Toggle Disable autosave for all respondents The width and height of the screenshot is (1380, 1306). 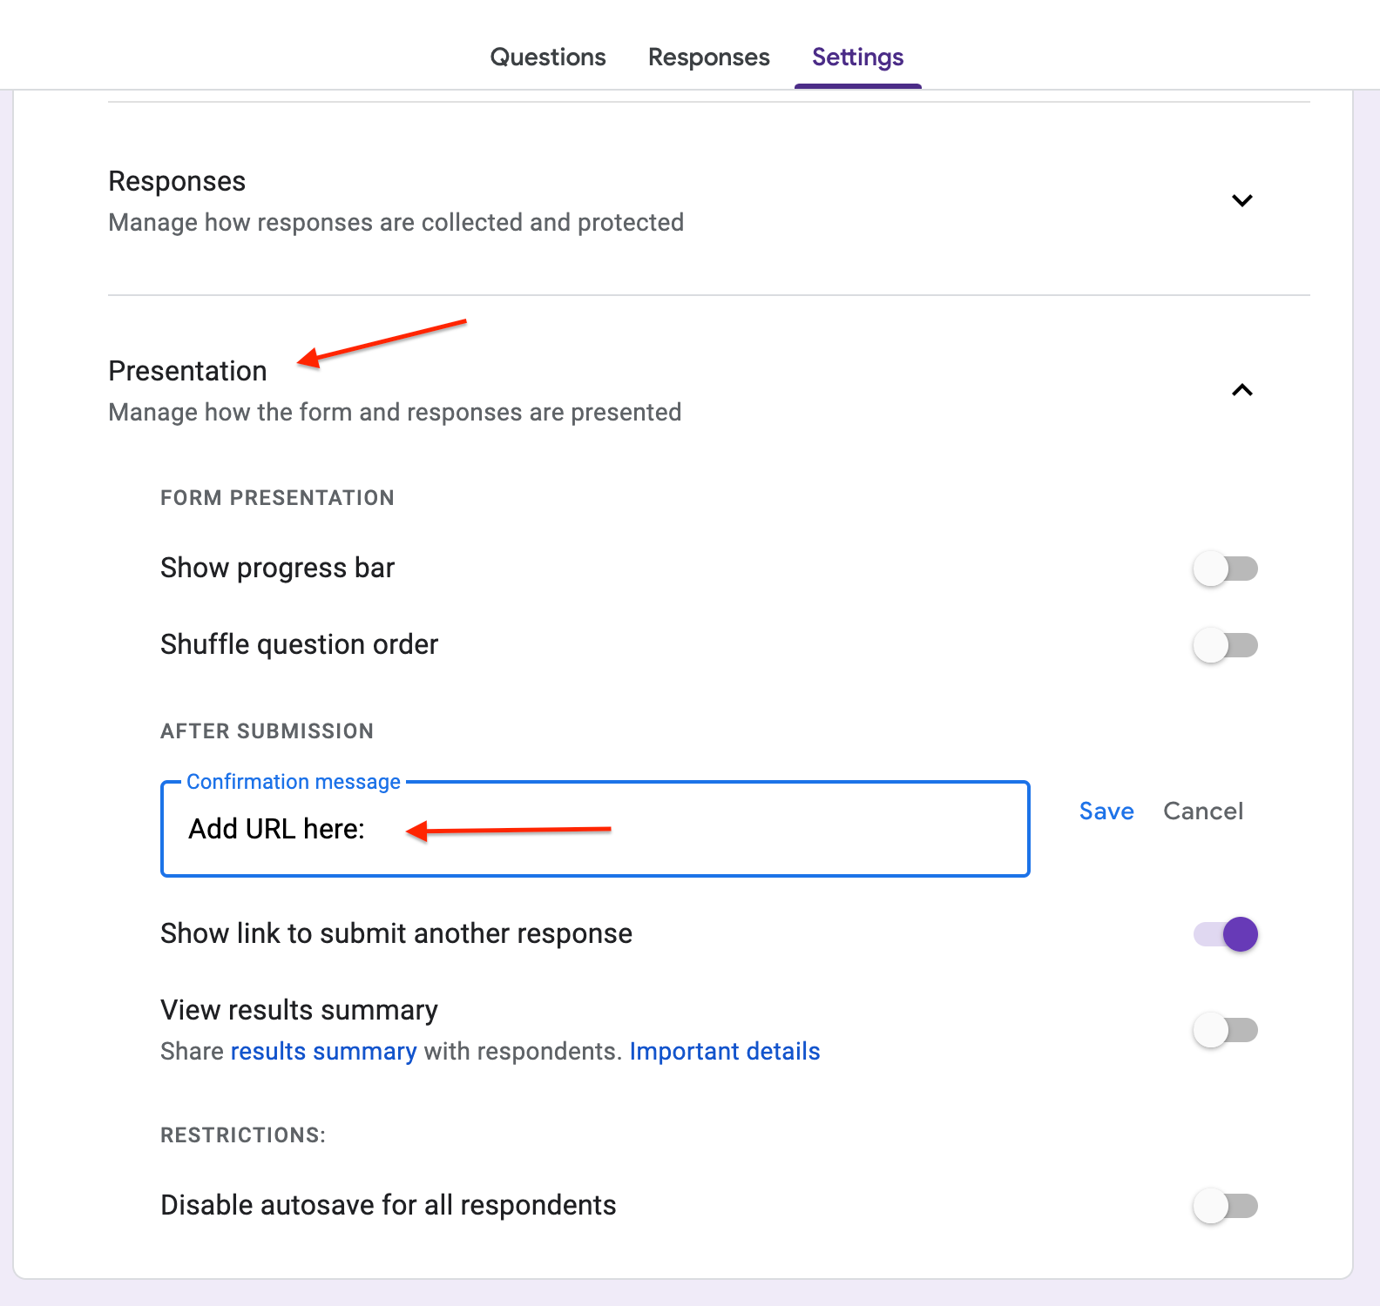(x=1225, y=1207)
